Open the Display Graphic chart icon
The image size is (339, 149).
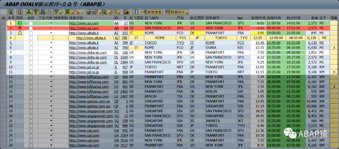point(126,12)
